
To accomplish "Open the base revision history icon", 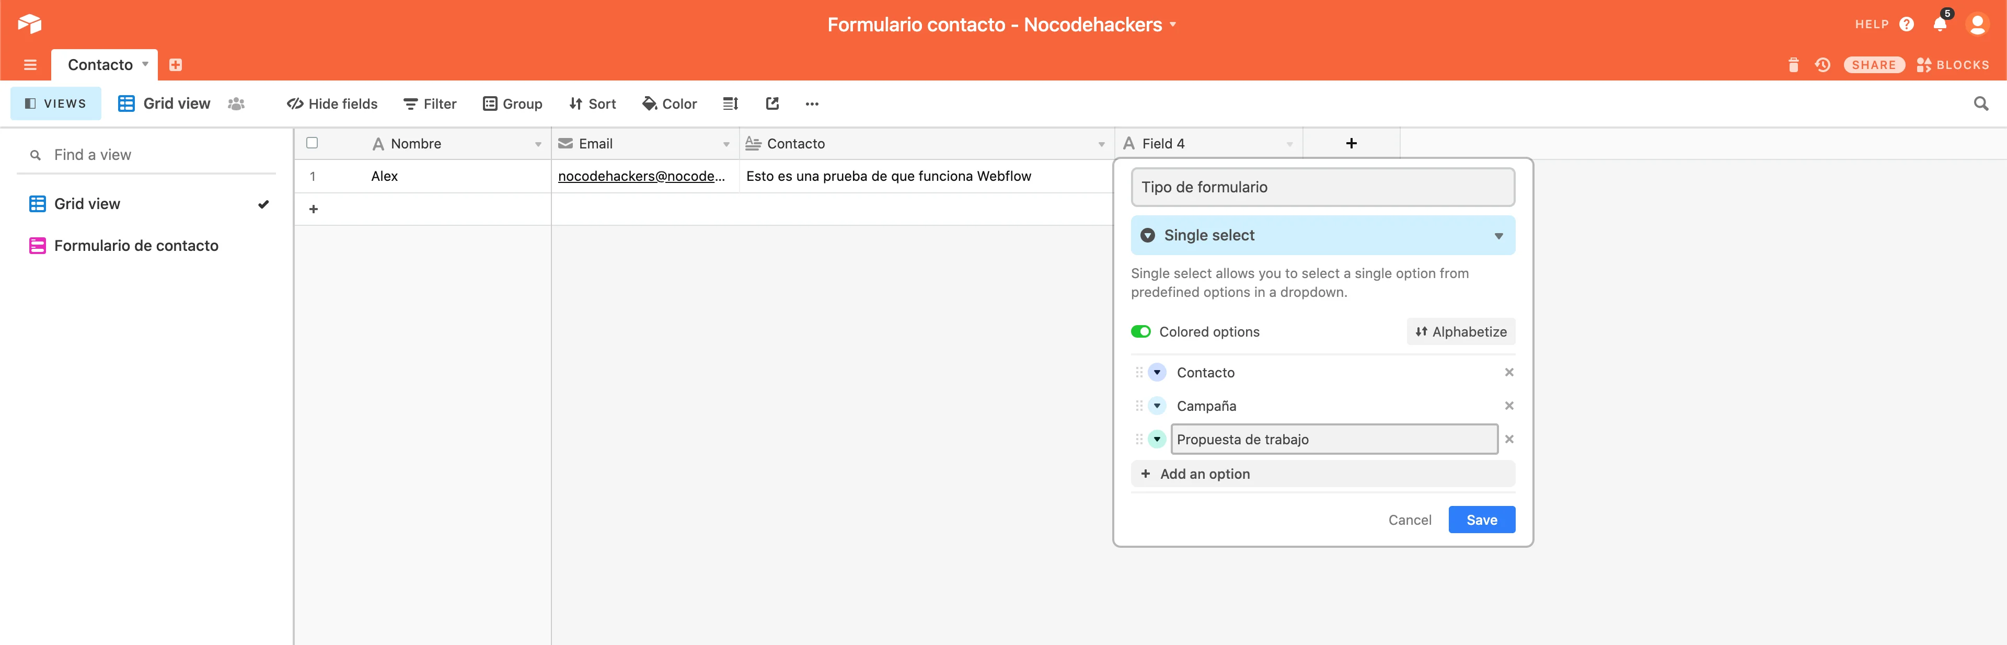I will coord(1823,65).
